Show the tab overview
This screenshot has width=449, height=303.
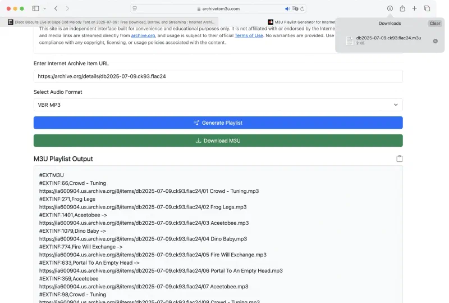[x=427, y=8]
